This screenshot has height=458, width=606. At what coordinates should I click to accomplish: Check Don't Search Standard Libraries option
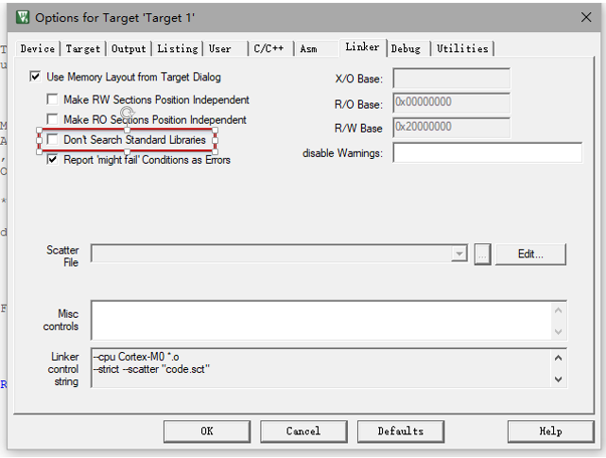click(53, 140)
